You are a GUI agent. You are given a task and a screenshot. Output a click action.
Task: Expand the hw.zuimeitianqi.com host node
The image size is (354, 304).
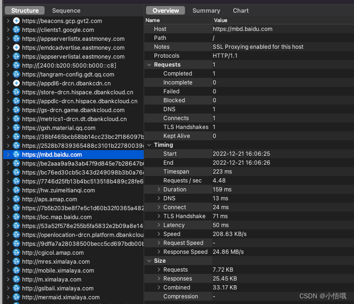(x=8, y=190)
